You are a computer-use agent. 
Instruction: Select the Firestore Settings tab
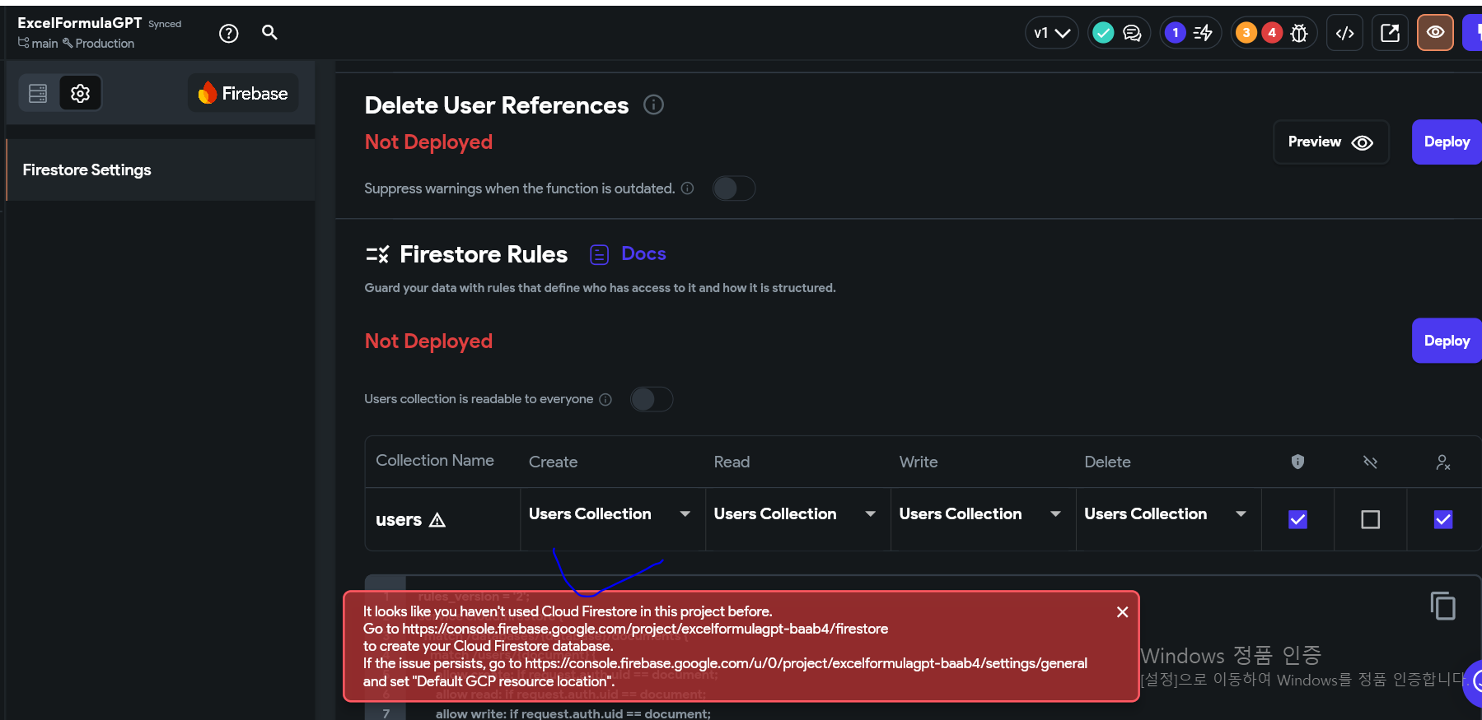161,170
